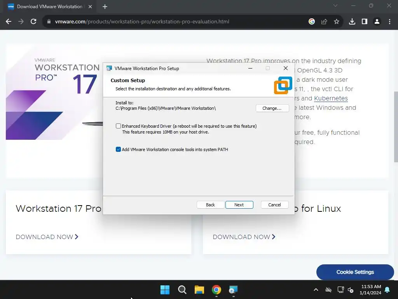Click the browser back arrow
Screen dimensions: 398x299
[9, 22]
